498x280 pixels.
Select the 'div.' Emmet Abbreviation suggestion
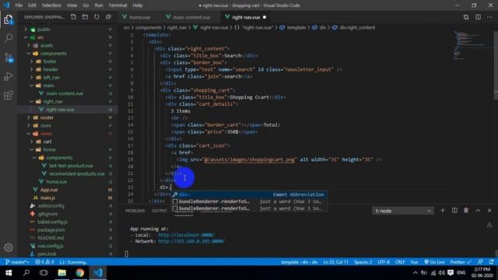250,194
